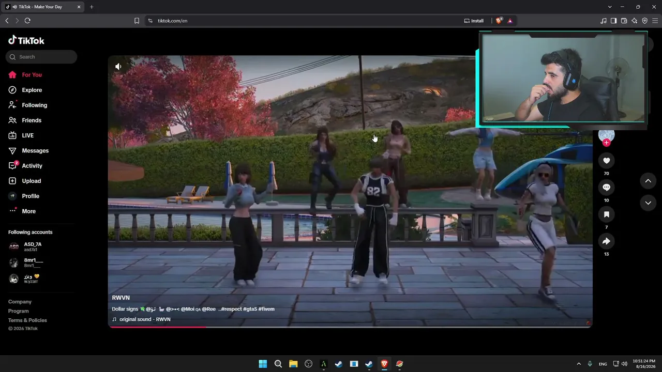Screen dimensions: 662x372
Task: Reload the TikTok page
Action: tap(27, 21)
